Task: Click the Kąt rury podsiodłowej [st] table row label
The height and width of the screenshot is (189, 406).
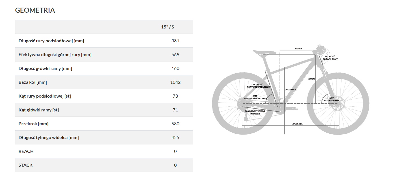Action: pyautogui.click(x=45, y=96)
